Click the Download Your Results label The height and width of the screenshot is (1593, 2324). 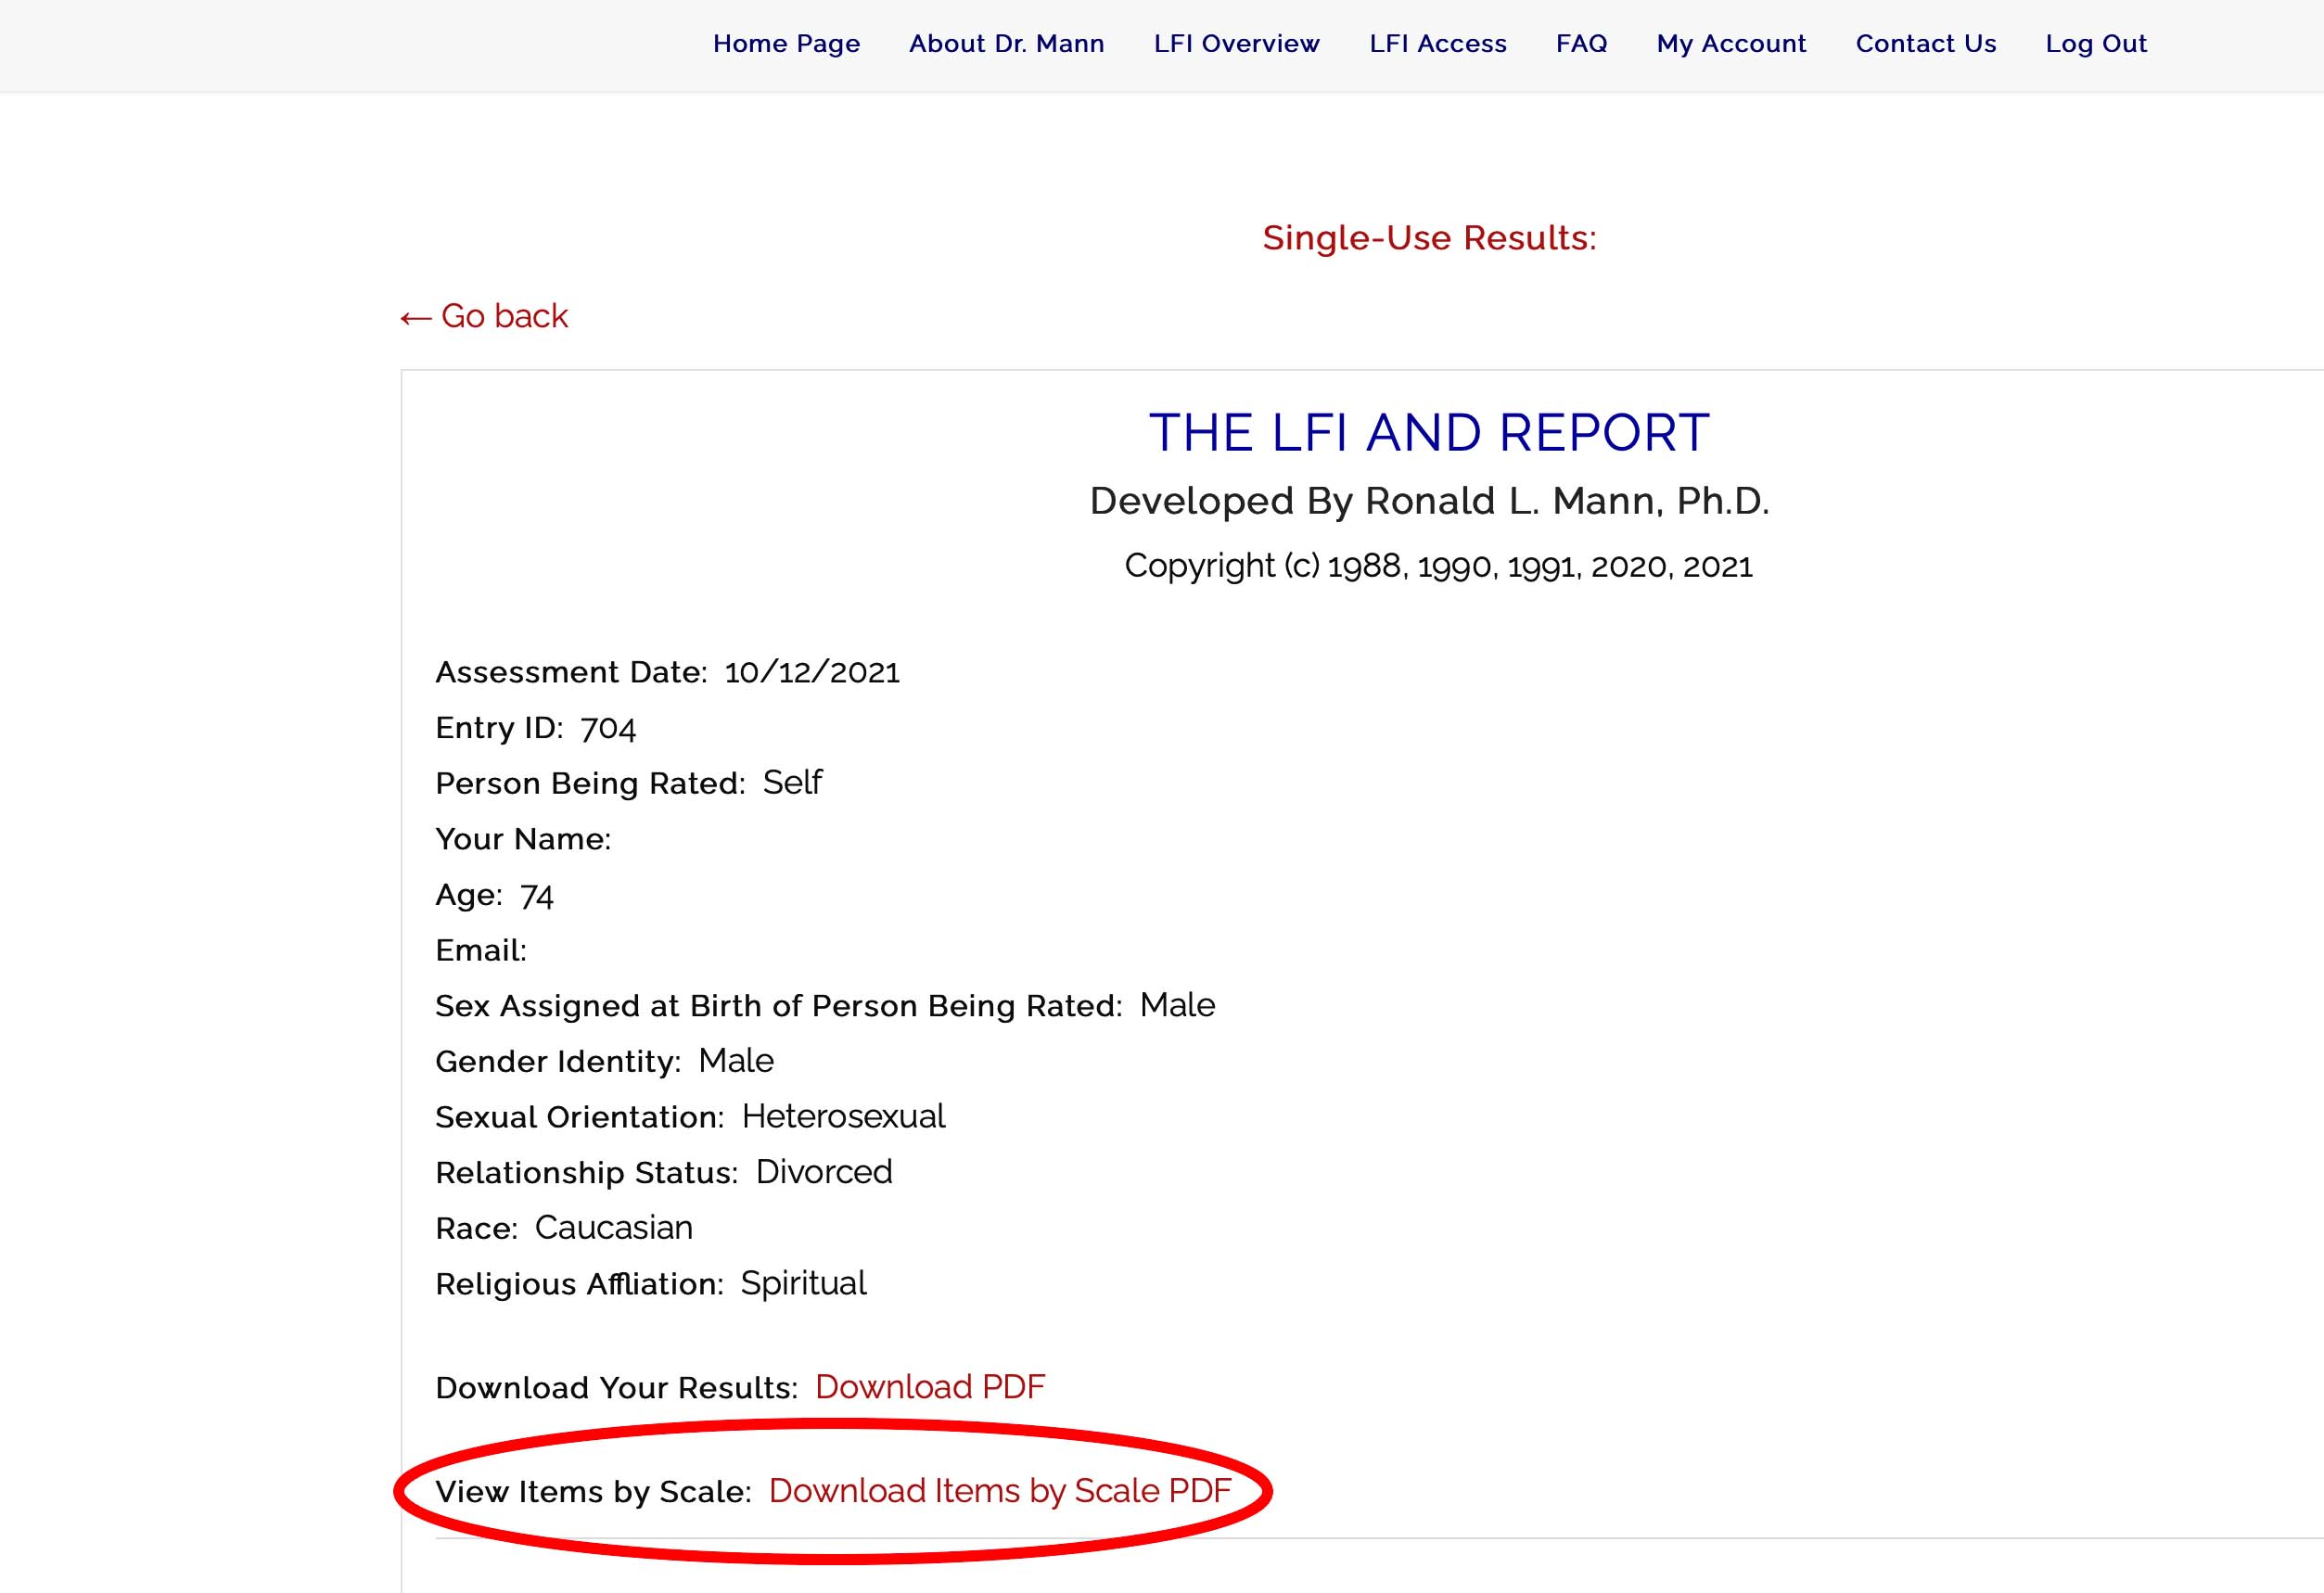(x=617, y=1388)
